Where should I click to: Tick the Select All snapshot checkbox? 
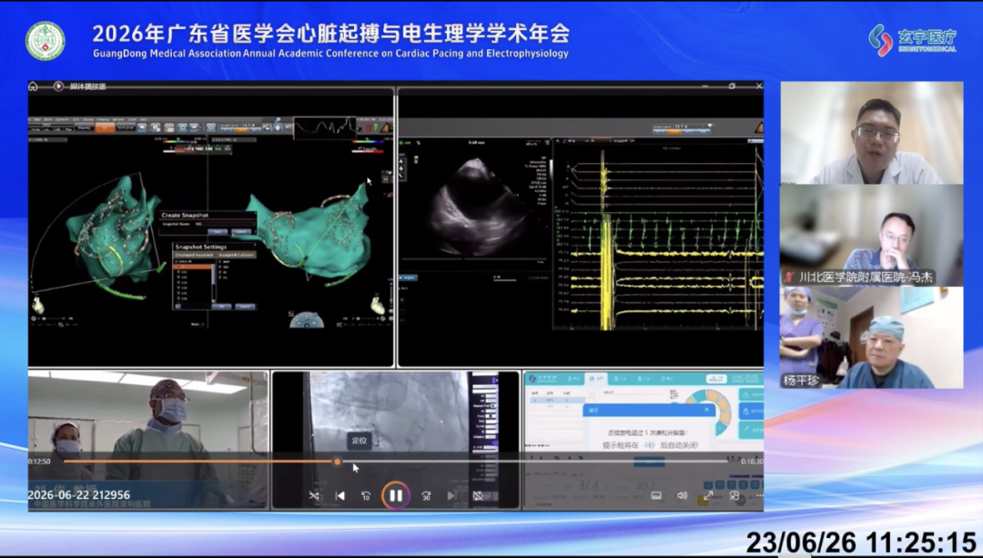[178, 261]
